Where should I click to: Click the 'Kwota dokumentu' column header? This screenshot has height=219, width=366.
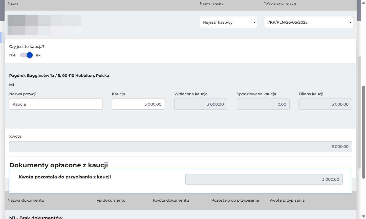171,200
